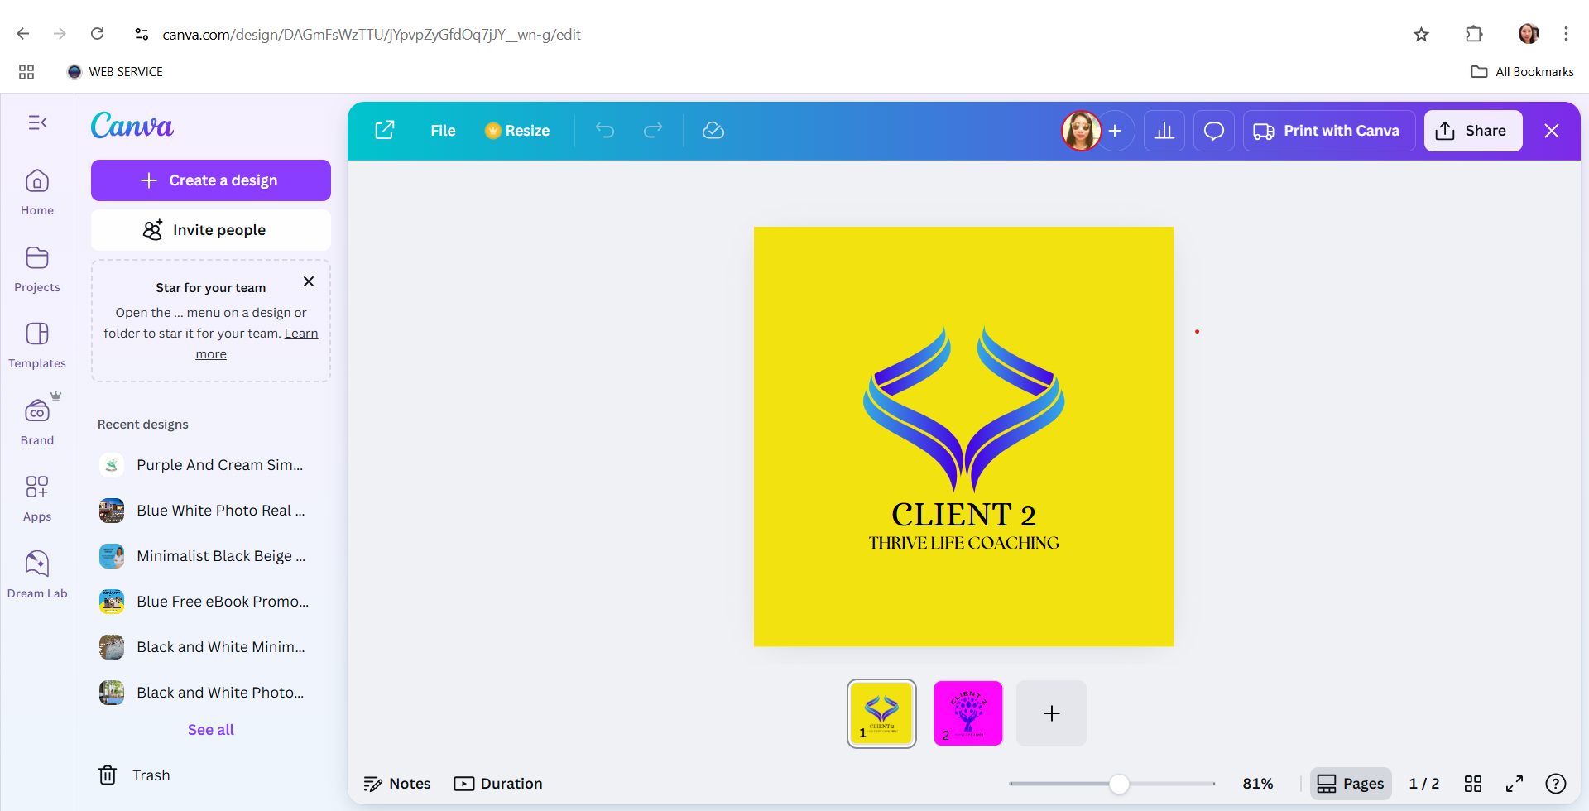Add a new page
This screenshot has width=1589, height=811.
coord(1051,713)
